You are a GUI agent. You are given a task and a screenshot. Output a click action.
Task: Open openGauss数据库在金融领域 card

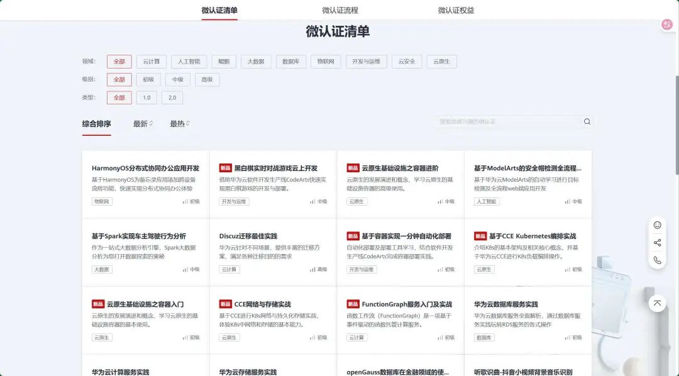pyautogui.click(x=400, y=365)
